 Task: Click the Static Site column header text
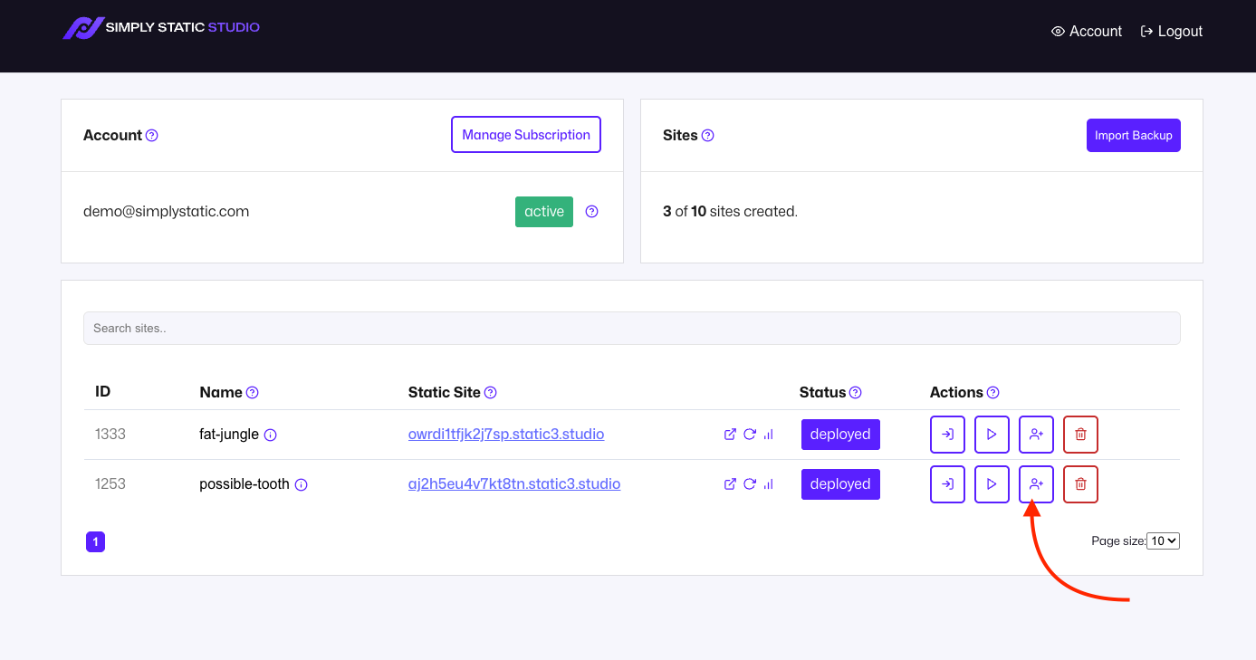(445, 392)
